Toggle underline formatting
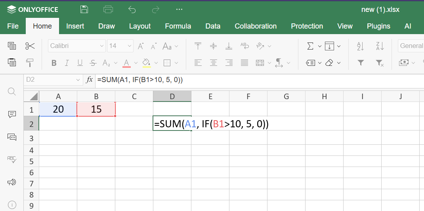 [x=80, y=63]
